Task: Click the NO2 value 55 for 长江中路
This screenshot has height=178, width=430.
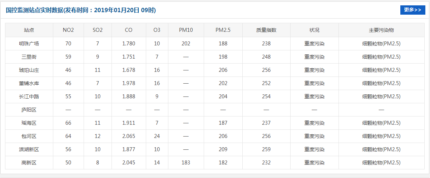Action: coord(68,97)
